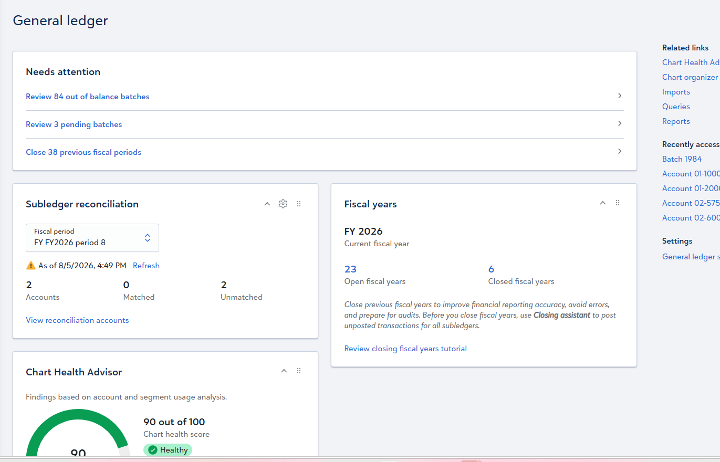Image resolution: width=720 pixels, height=462 pixels.
Task: Open recently accessed Account 01-2000
Action: (x=691, y=188)
